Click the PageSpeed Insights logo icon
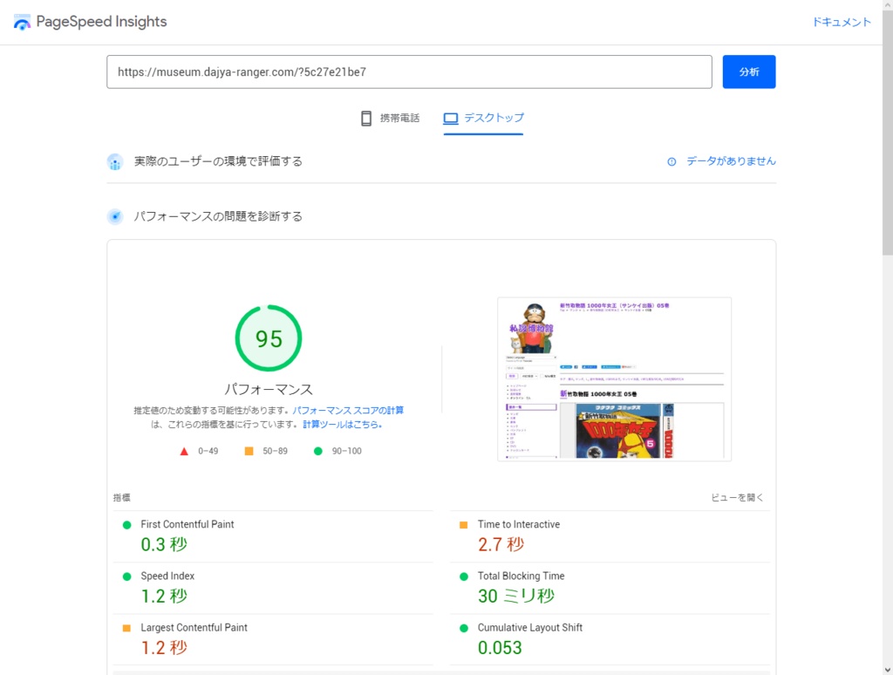The height and width of the screenshot is (675, 893). click(22, 21)
